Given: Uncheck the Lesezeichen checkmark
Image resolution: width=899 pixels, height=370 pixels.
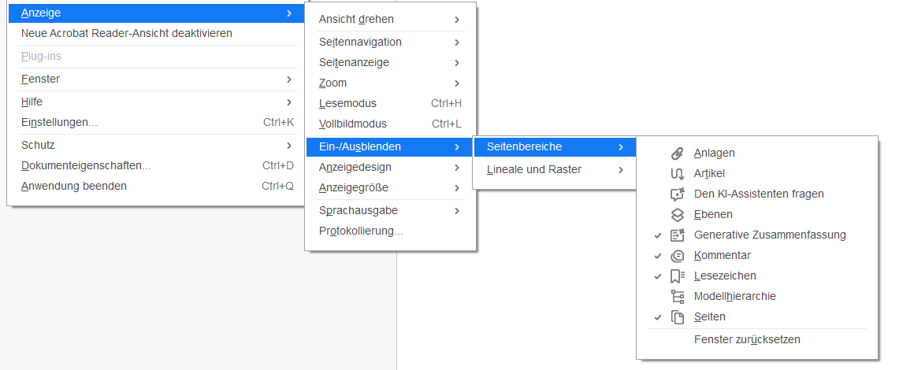Looking at the screenshot, I should tap(658, 276).
